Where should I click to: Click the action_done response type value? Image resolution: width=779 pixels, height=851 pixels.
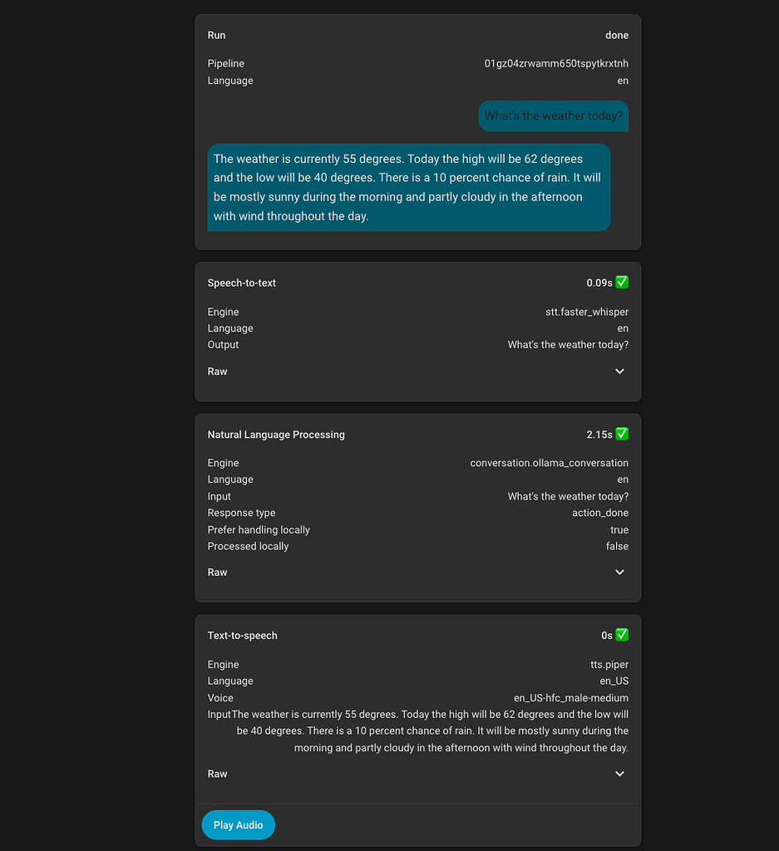599,513
